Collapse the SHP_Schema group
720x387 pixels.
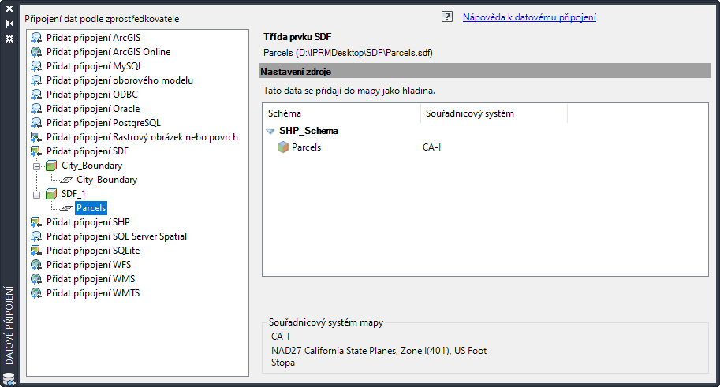pyautogui.click(x=270, y=132)
